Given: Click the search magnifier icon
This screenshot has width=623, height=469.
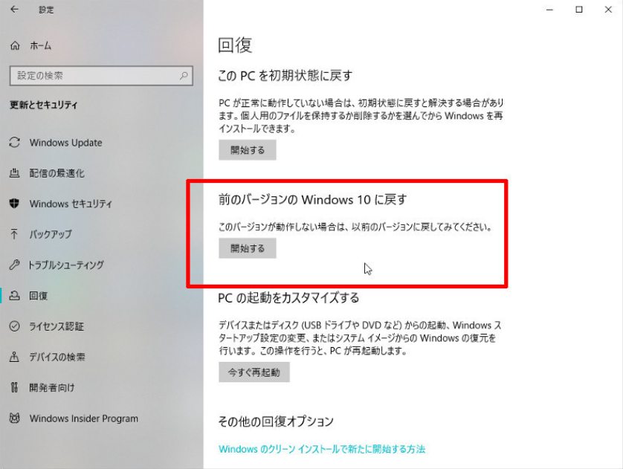Looking at the screenshot, I should point(184,76).
